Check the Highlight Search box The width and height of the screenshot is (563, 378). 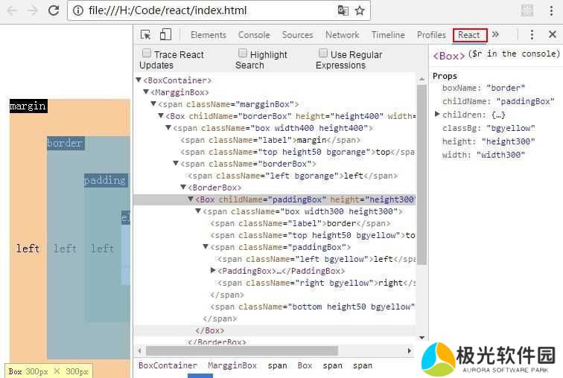tap(243, 54)
